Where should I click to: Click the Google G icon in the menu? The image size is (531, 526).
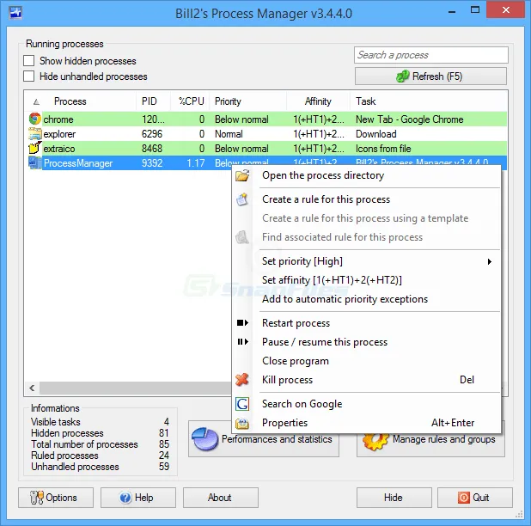(242, 404)
